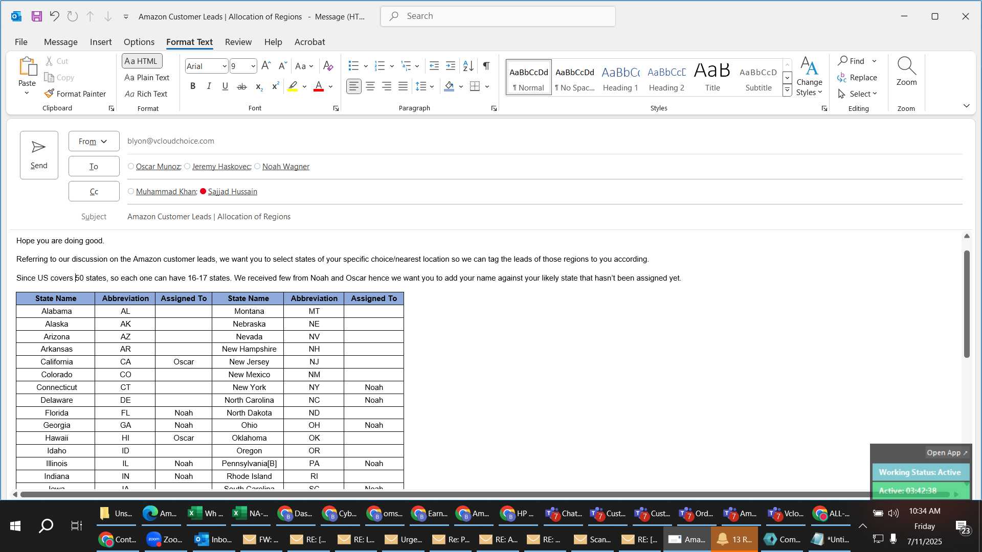Click Open App in status widget

pyautogui.click(x=947, y=453)
